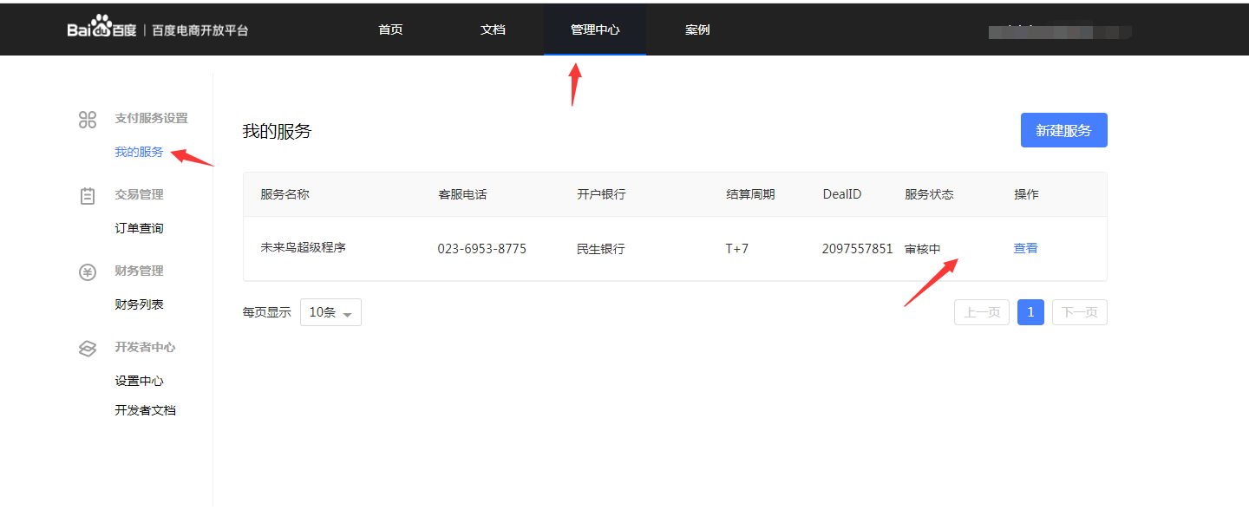The height and width of the screenshot is (523, 1249).
Task: Open 订单查询 in the sidebar
Action: pos(139,228)
